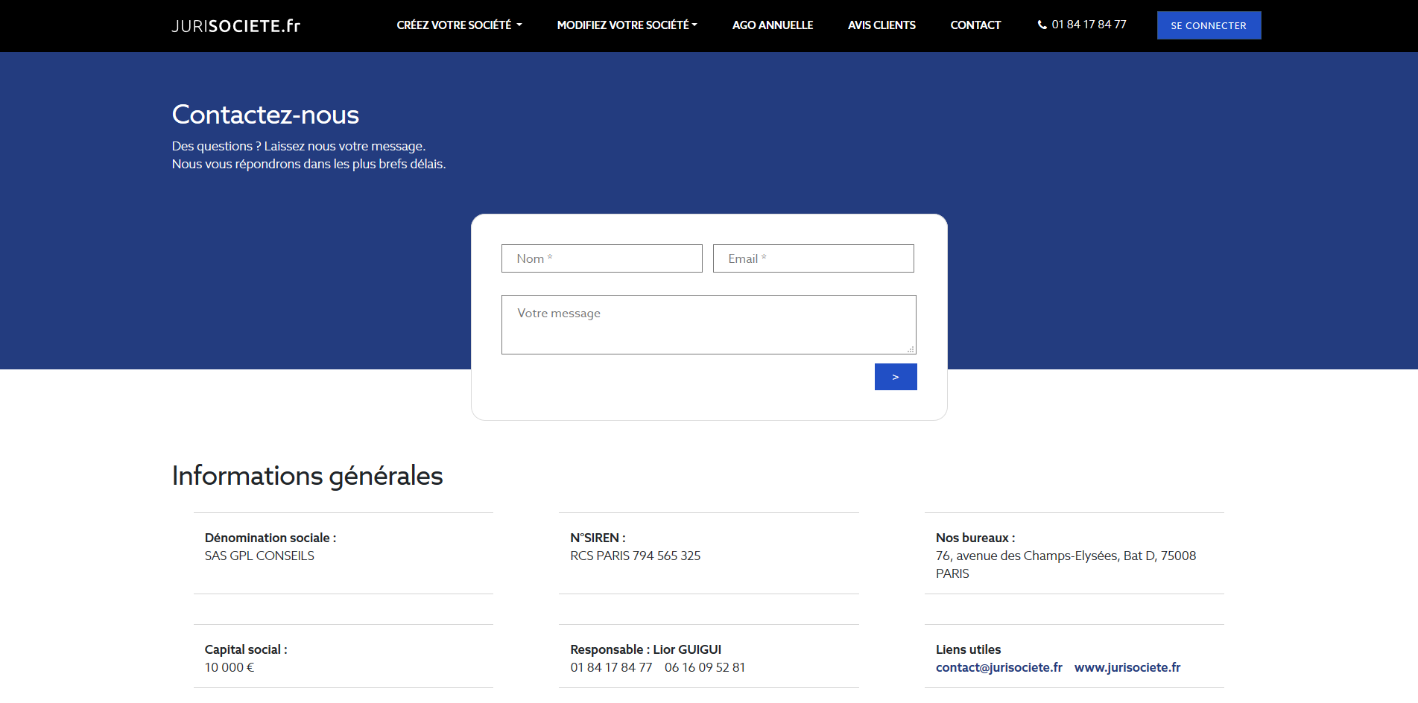This screenshot has width=1418, height=703.
Task: Click the phone icon in the header
Action: tap(1042, 25)
